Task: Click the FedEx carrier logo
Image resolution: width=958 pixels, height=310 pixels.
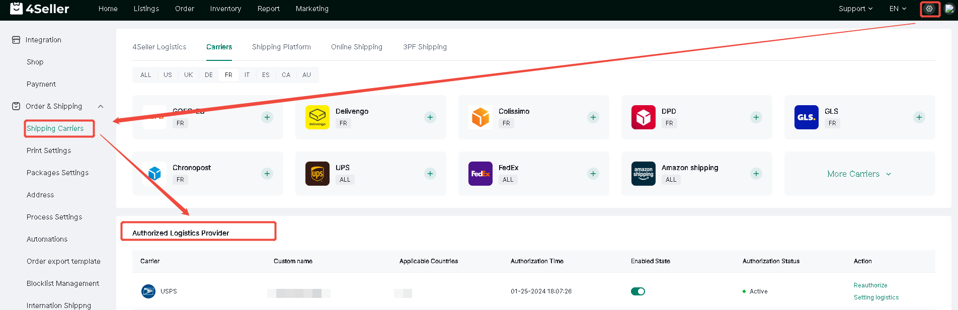Action: click(x=481, y=174)
